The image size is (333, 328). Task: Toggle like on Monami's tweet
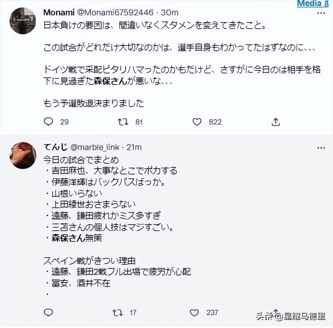click(x=197, y=122)
